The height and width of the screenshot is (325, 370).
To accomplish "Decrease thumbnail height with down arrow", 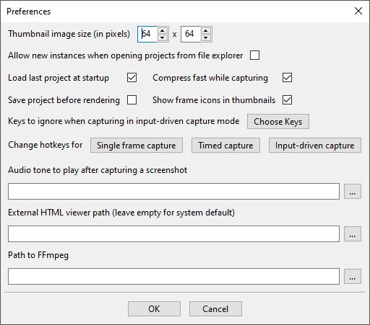I will (205, 37).
